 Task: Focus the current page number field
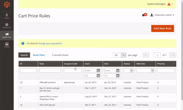click(x=157, y=55)
